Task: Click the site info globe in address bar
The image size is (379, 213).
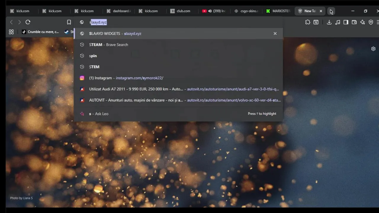Action: (x=82, y=22)
